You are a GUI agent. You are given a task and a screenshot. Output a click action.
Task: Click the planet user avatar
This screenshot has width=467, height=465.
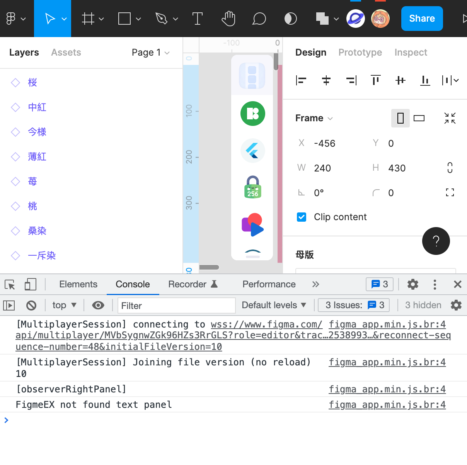tap(356, 19)
